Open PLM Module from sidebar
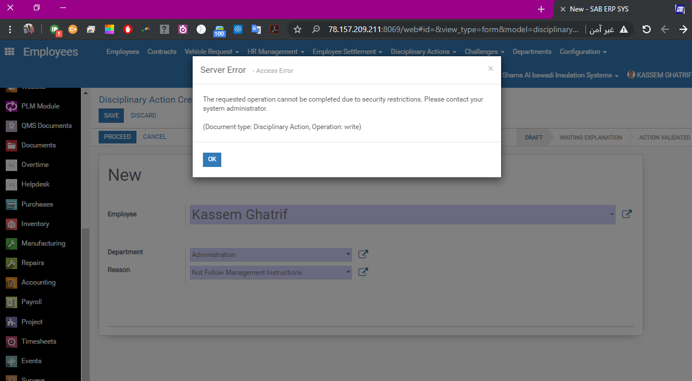 pyautogui.click(x=11, y=106)
